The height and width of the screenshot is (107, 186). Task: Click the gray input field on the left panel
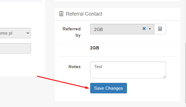coord(15,48)
